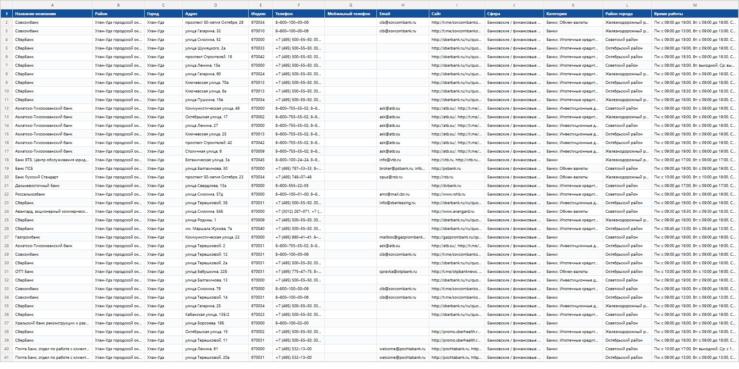The height and width of the screenshot is (369, 739).
Task: Click address 'улица Ленина, 15а'
Action: click(x=215, y=65)
